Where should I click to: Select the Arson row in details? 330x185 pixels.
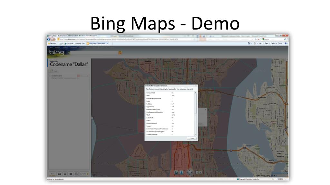click(170, 121)
